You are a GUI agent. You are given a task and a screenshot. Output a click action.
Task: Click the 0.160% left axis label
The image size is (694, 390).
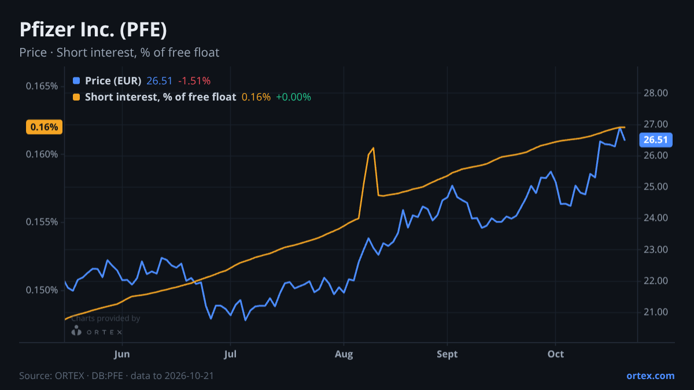click(42, 154)
